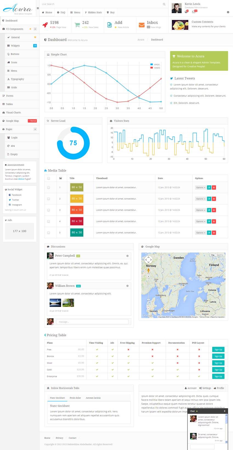
Task: Open the envelope messages icon under Kevin Lewis
Action: pos(194,12)
